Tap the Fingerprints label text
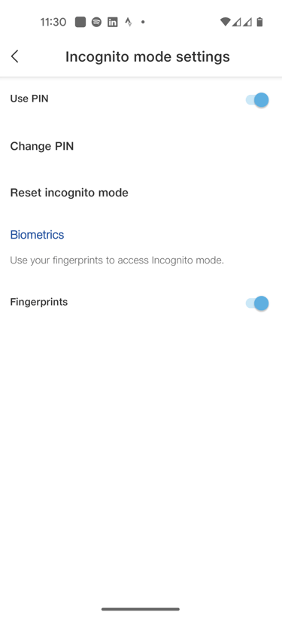The height and width of the screenshot is (618, 282). pos(38,303)
